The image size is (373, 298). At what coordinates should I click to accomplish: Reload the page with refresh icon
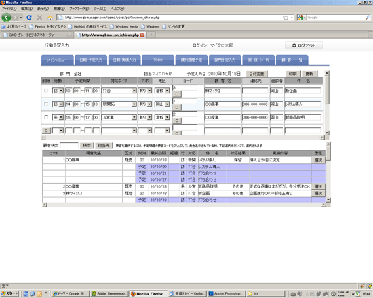pos(29,18)
